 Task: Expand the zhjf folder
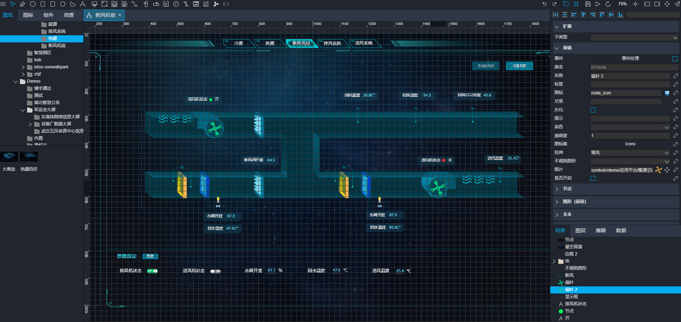[23, 74]
